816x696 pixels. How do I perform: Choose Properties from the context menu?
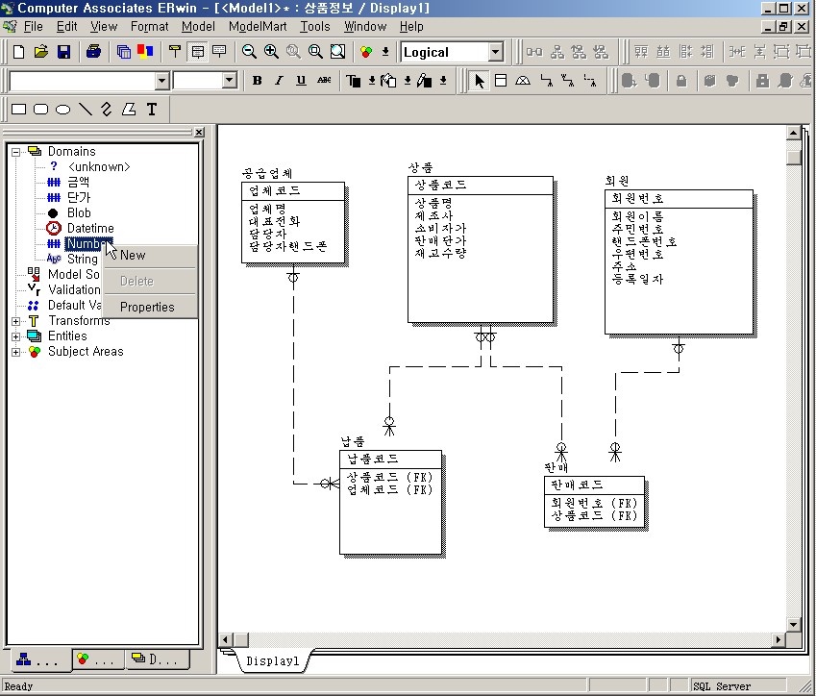[150, 307]
